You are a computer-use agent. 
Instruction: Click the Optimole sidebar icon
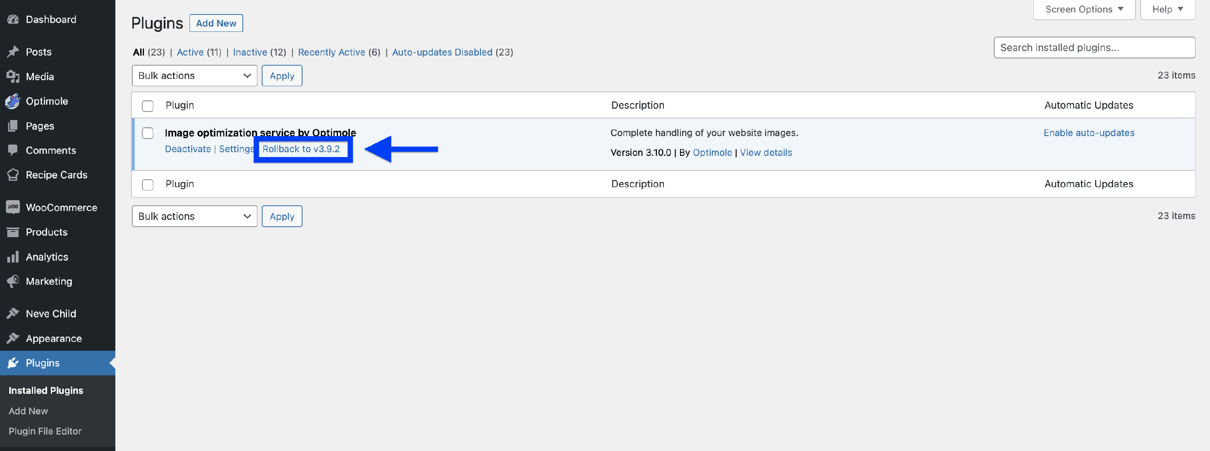point(13,101)
